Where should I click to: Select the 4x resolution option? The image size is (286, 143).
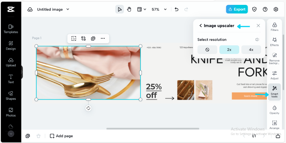[x=251, y=49]
